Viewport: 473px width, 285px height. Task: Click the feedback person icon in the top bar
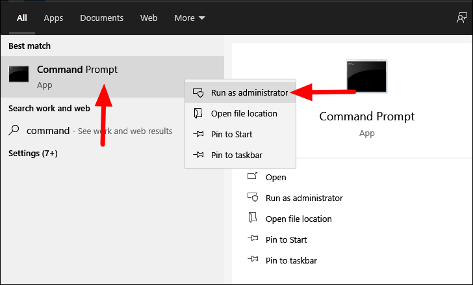[x=461, y=18]
